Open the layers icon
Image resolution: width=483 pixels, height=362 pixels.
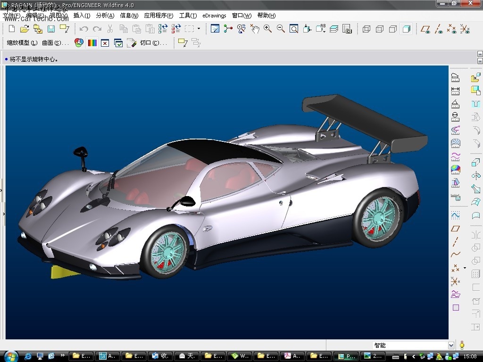tap(334, 29)
